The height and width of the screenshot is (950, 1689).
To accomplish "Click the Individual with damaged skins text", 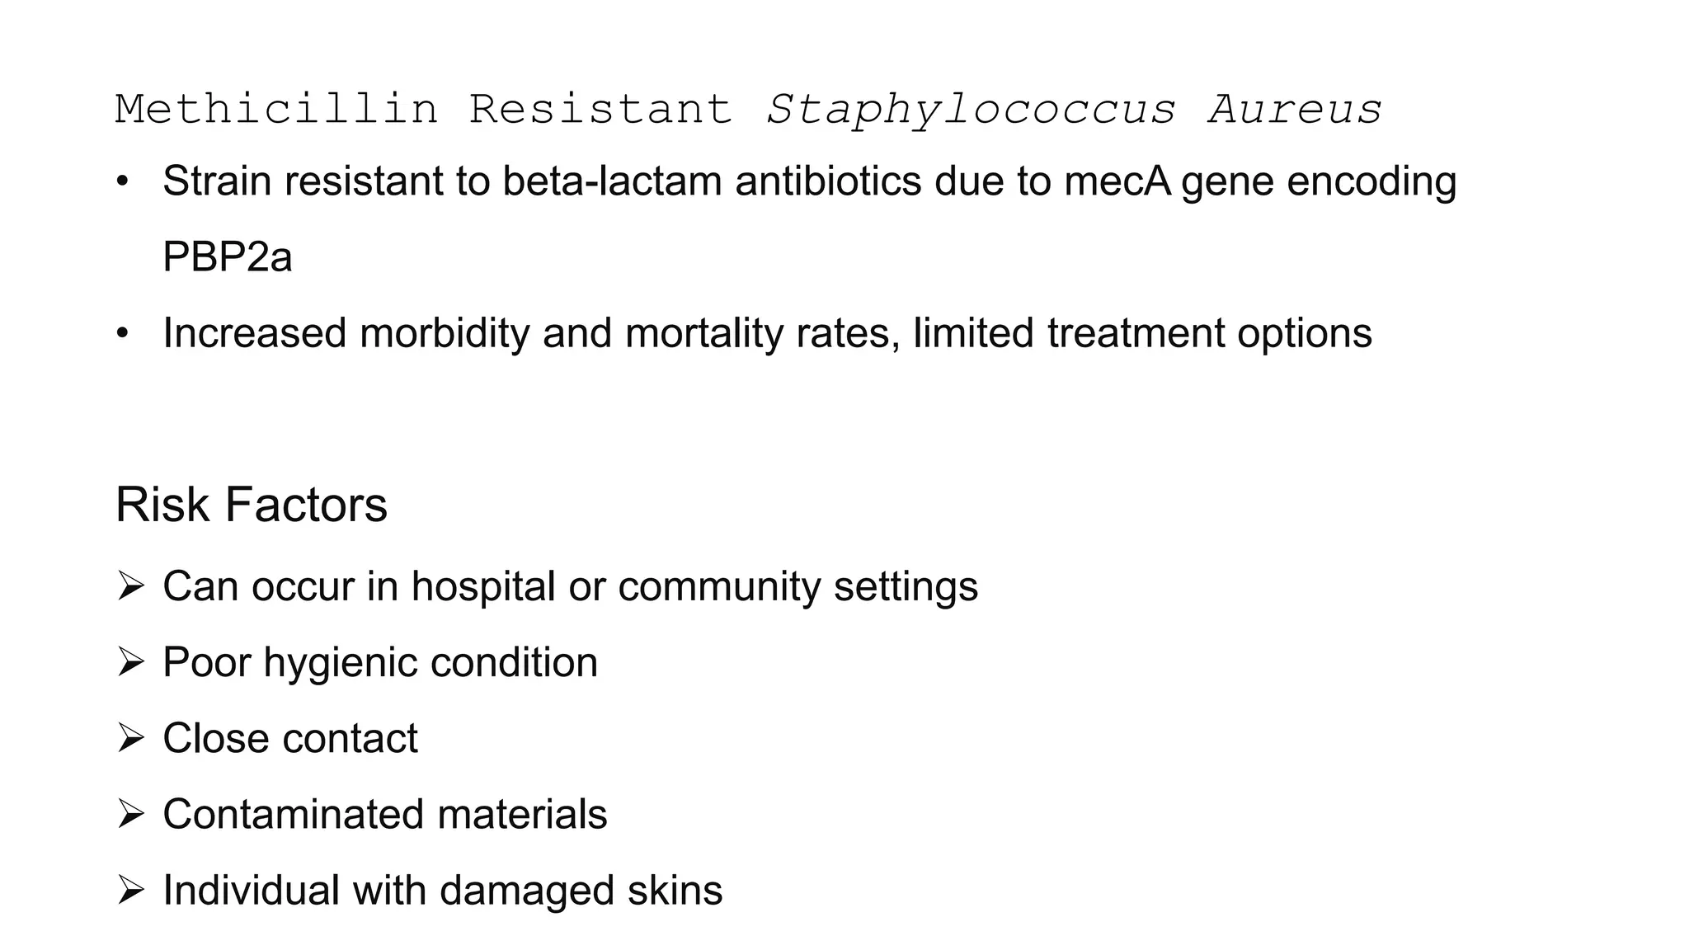I will (x=443, y=891).
